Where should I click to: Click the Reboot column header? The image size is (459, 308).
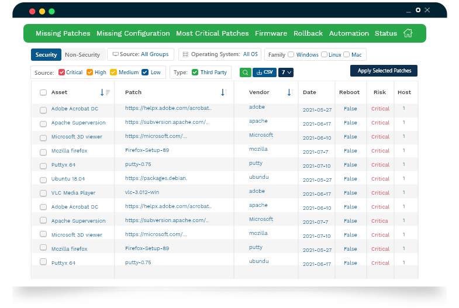pyautogui.click(x=349, y=92)
